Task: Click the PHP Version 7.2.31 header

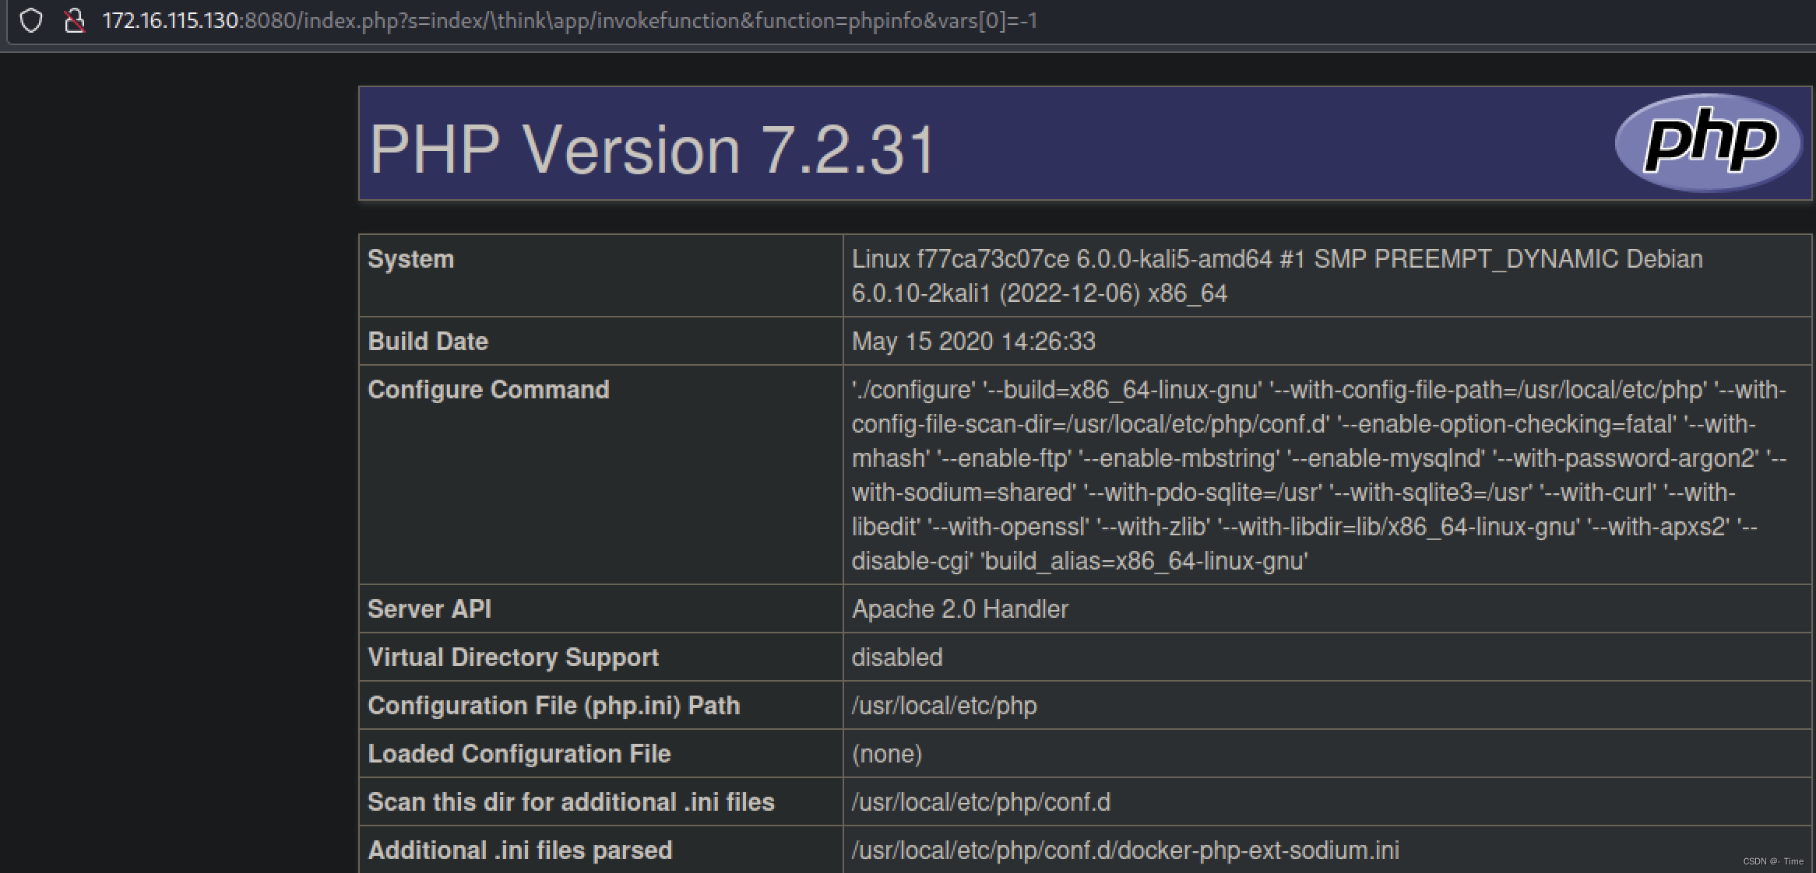Action: point(653,148)
